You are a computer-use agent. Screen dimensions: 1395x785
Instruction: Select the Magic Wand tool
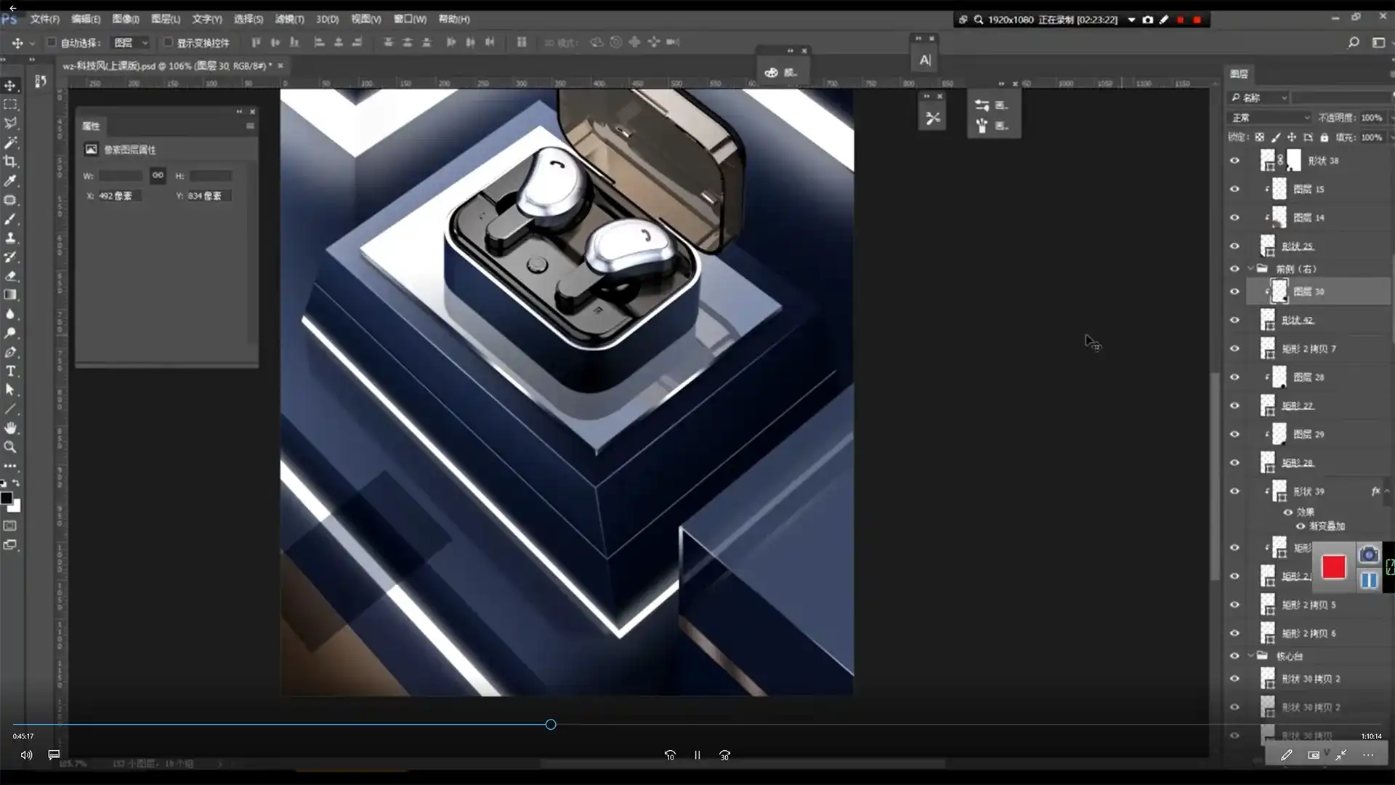click(x=10, y=142)
